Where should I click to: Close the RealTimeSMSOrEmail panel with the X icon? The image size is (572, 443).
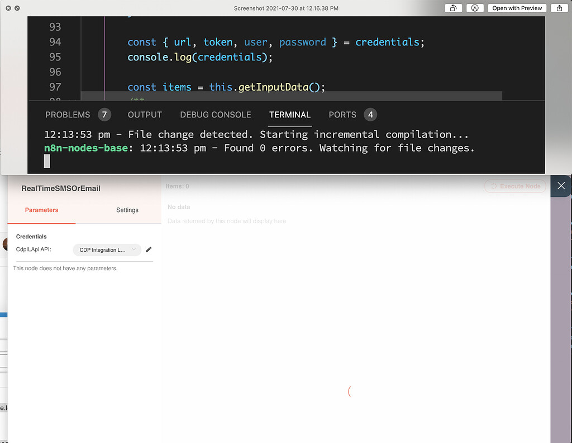(x=561, y=185)
